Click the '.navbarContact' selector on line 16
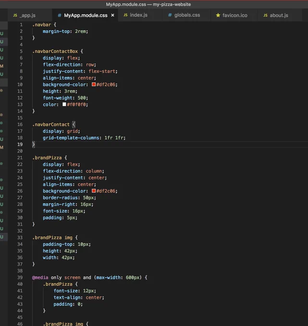The height and width of the screenshot is (326, 308). point(51,125)
